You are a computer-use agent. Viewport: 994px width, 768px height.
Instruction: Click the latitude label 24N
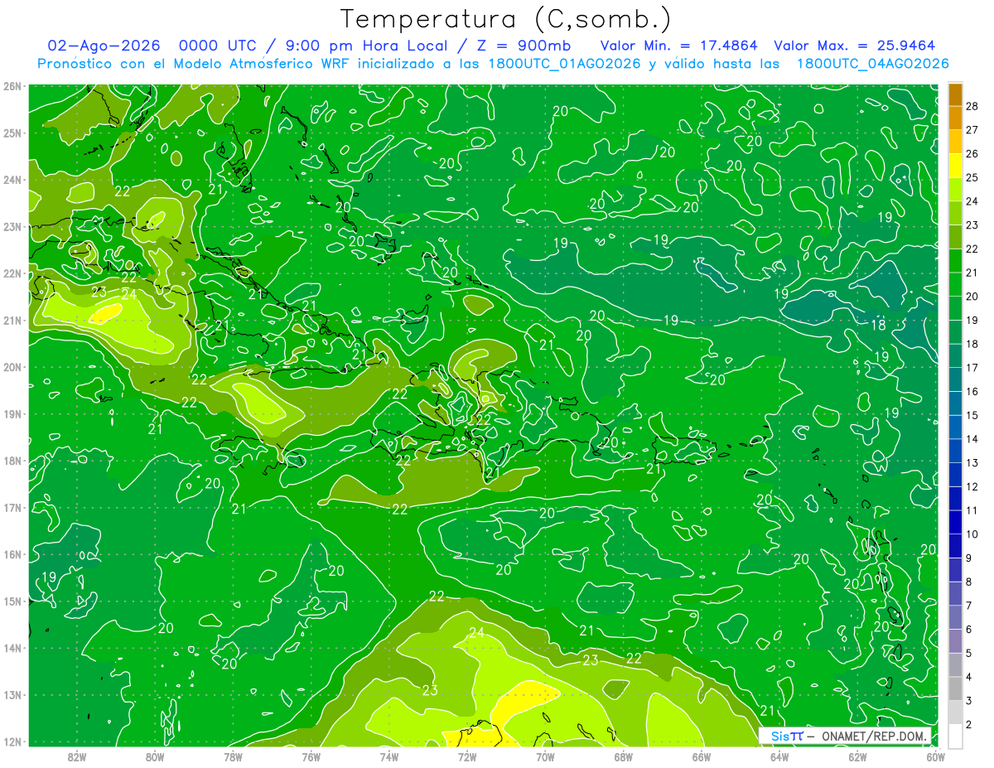point(12,180)
